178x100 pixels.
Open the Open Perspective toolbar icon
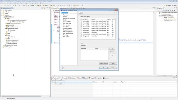(x=164, y=6)
